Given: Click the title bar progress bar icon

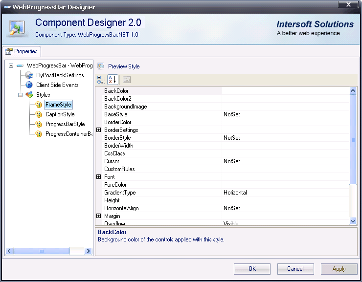Looking at the screenshot, I should [x=7, y=7].
